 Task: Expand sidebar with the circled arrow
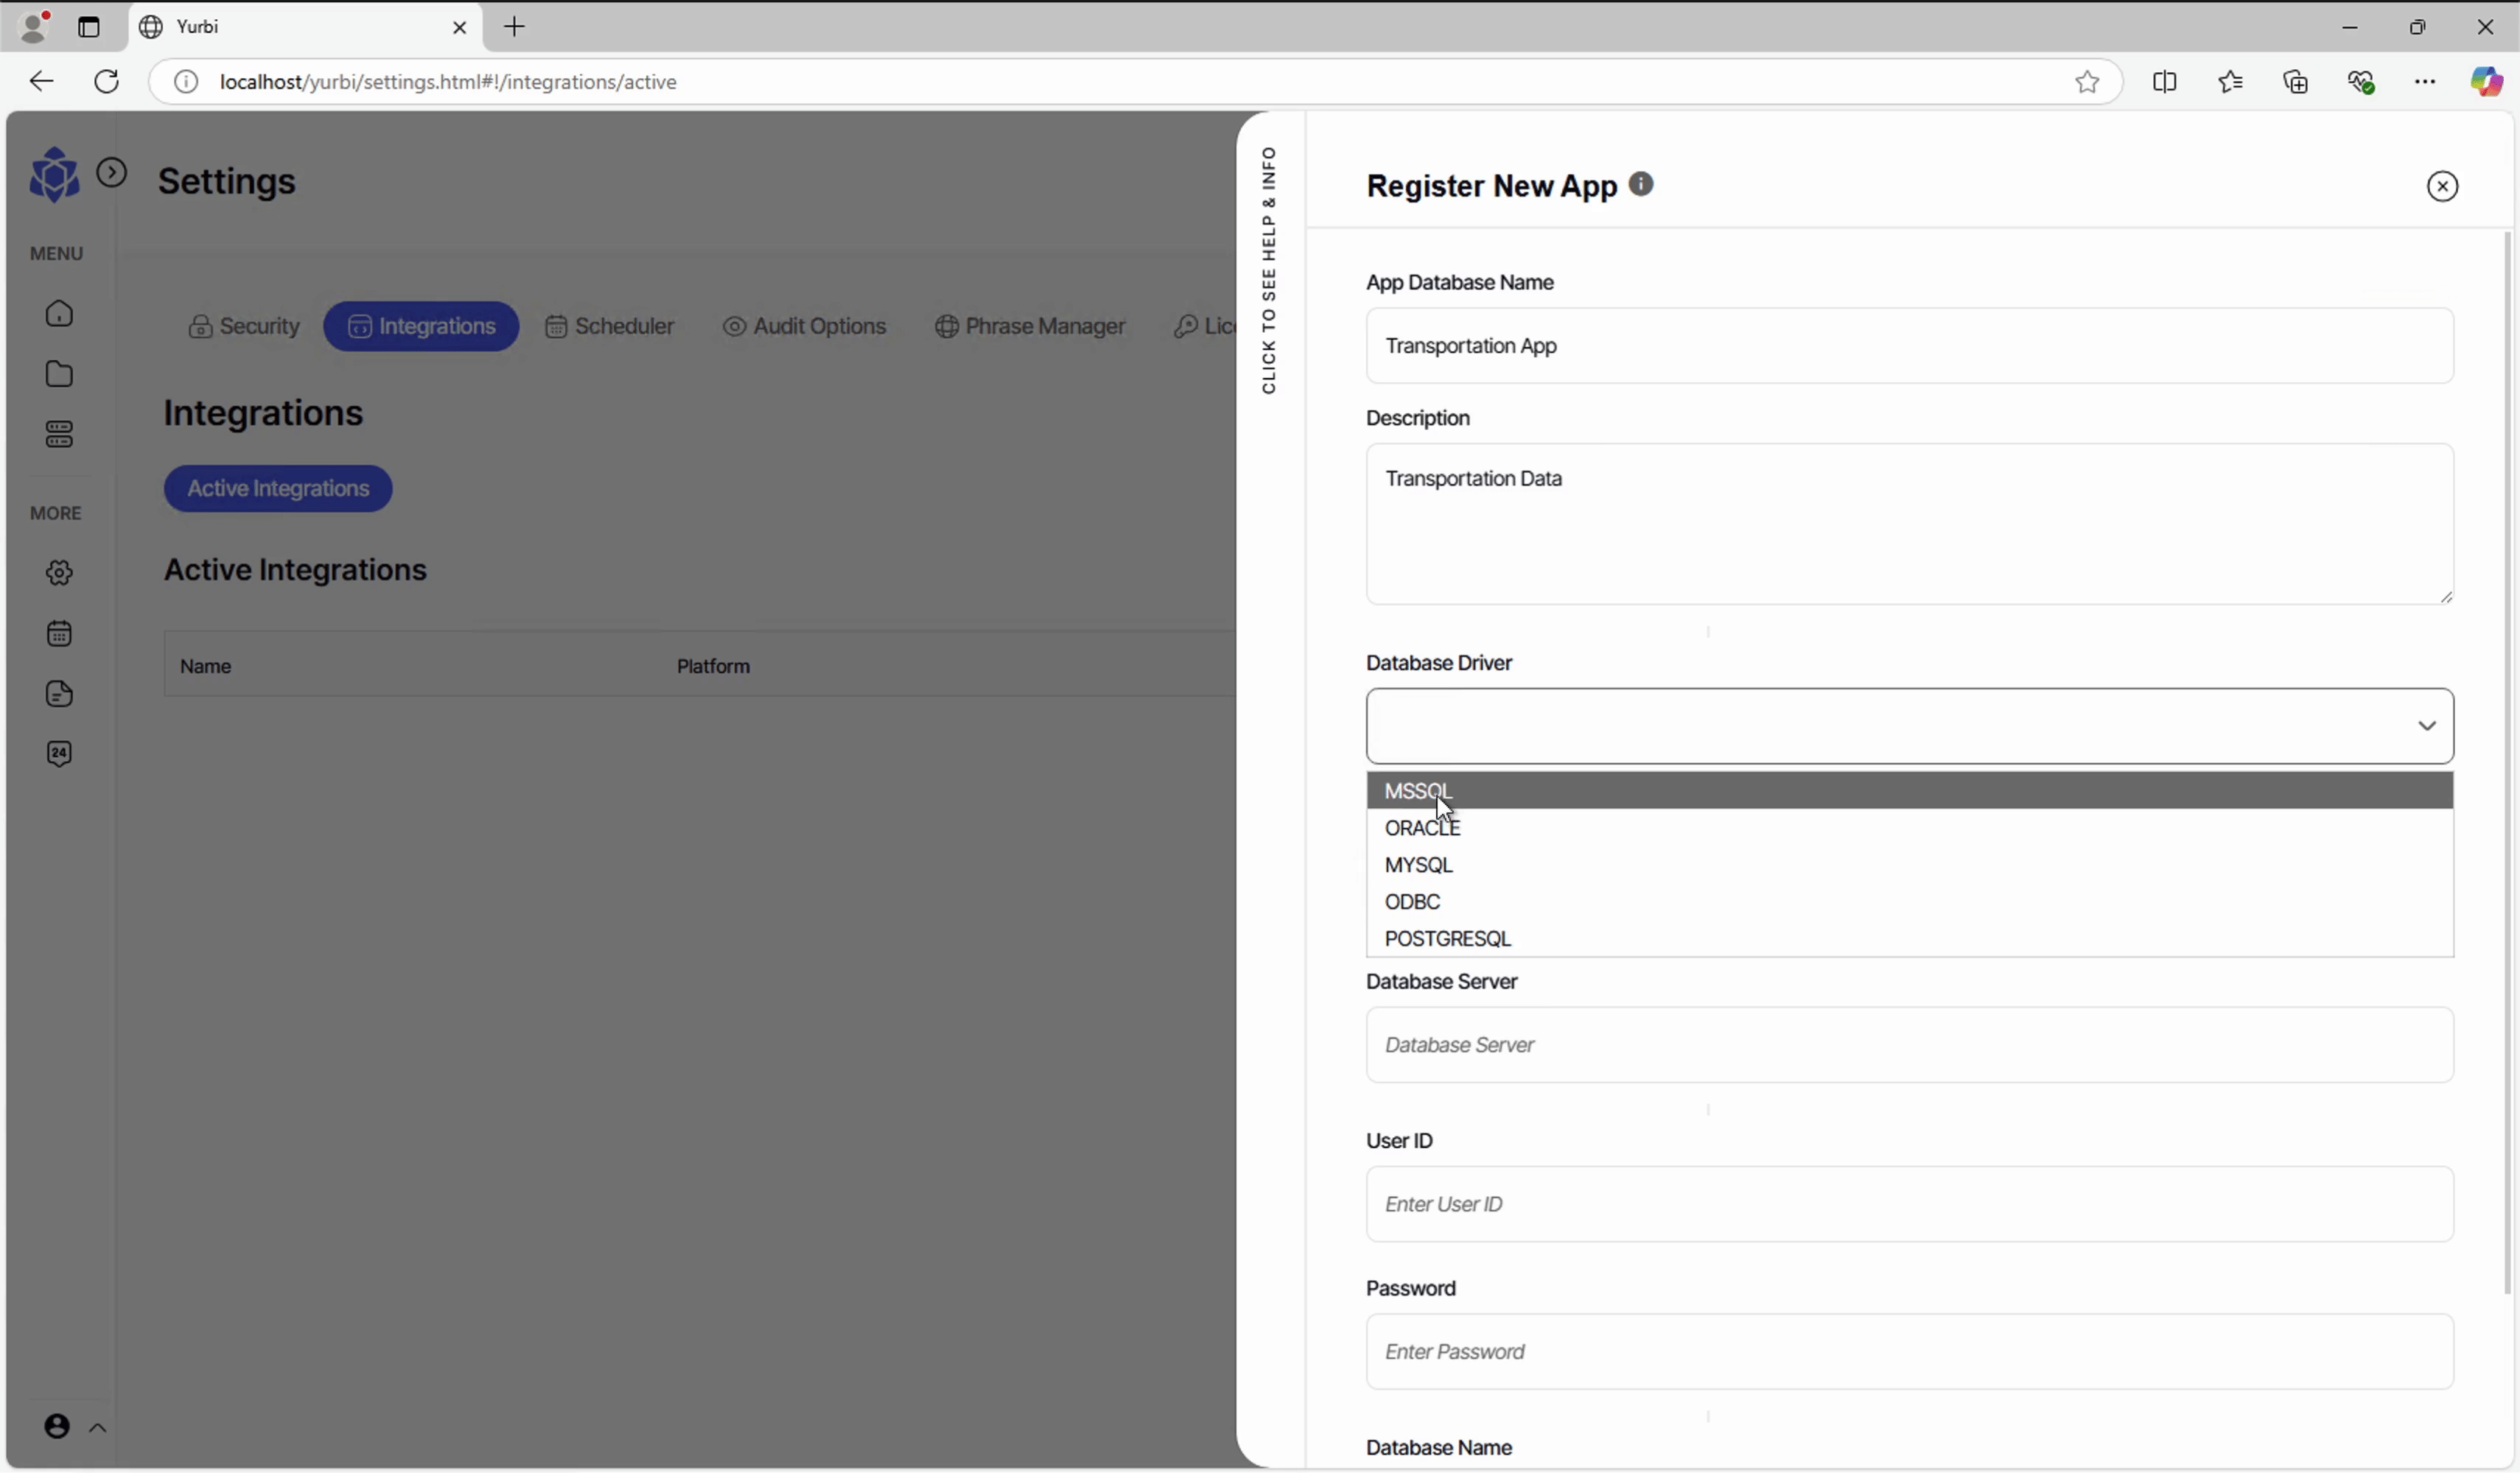click(112, 173)
